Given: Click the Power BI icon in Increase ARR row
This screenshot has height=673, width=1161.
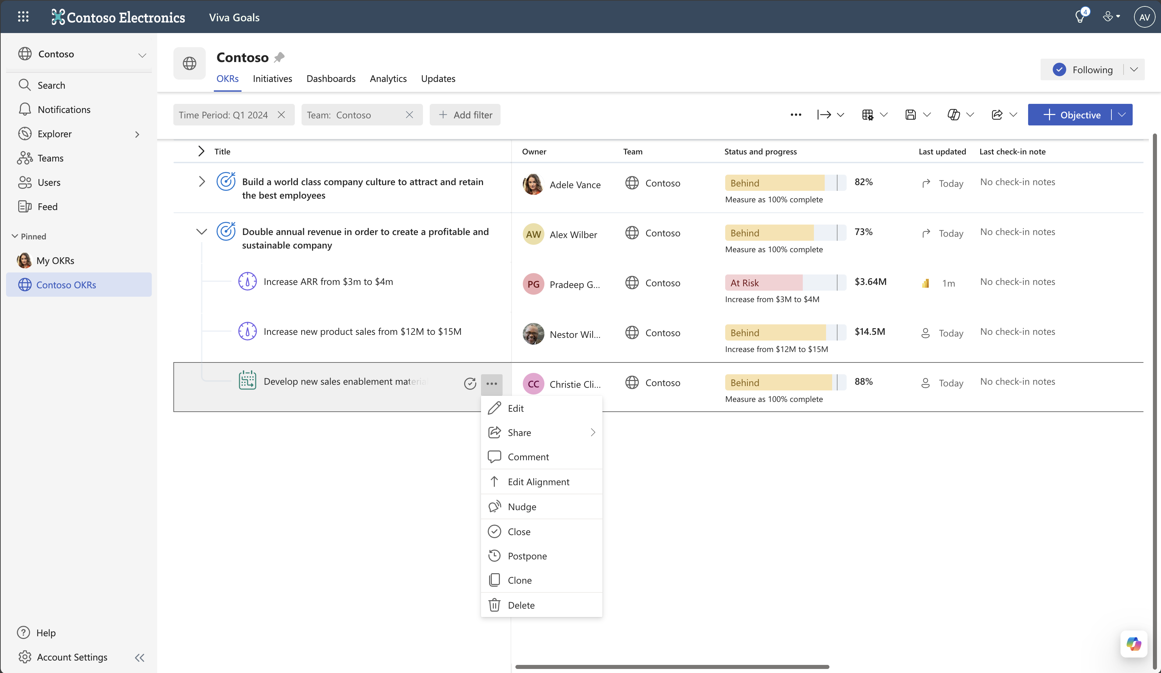Looking at the screenshot, I should [926, 283].
